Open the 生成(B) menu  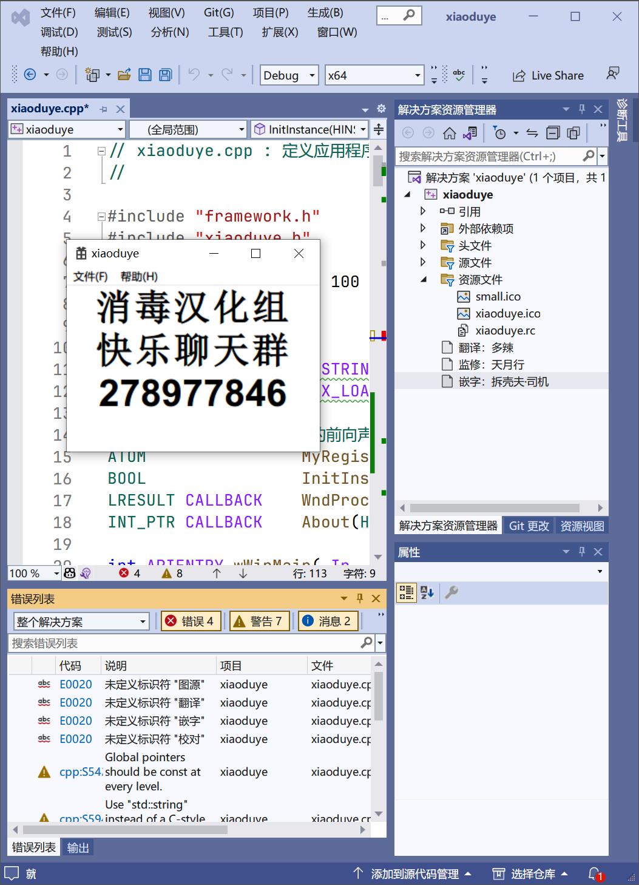325,13
